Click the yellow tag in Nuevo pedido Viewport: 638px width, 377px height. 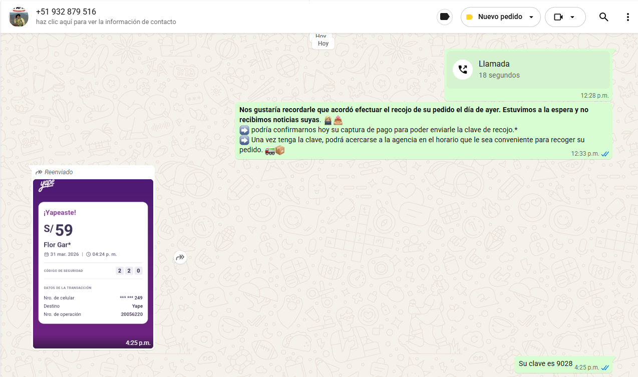469,17
